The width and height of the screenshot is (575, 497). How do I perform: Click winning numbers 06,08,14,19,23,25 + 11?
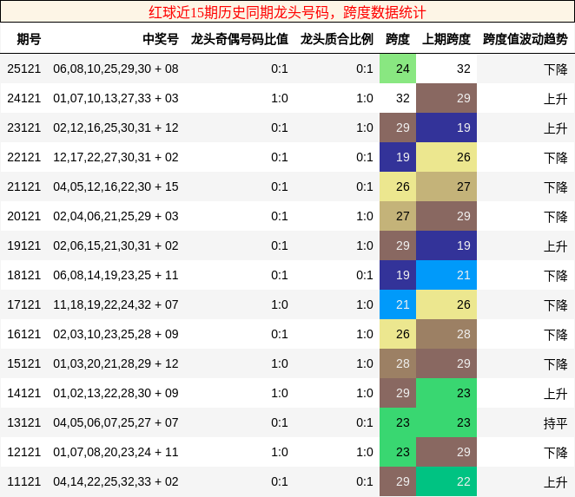tap(116, 275)
